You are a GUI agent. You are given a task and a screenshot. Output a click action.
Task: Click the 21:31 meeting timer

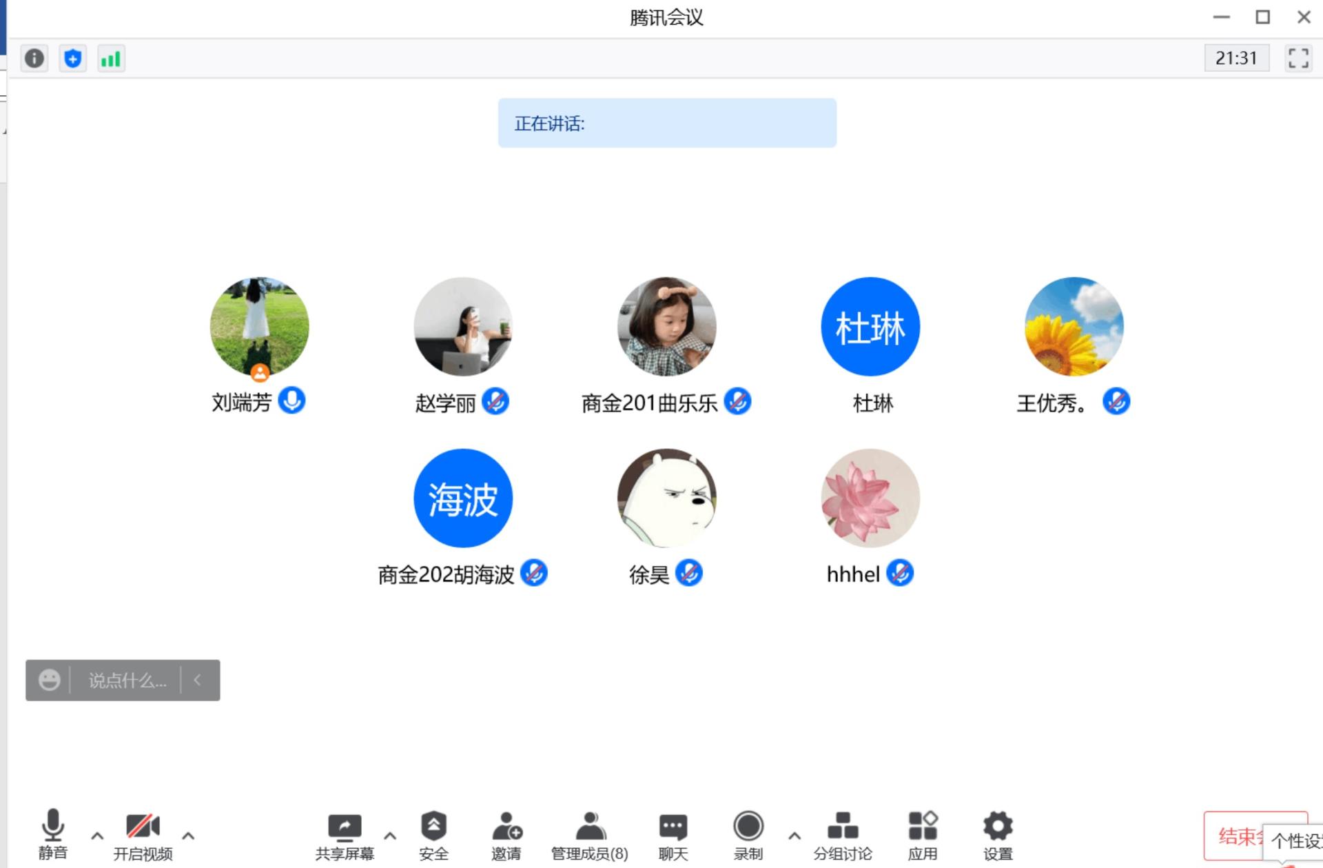pyautogui.click(x=1237, y=58)
